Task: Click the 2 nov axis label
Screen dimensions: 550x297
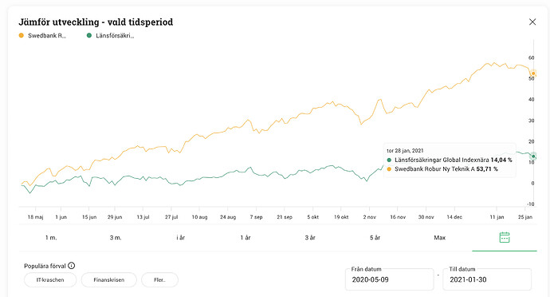Action: (x=369, y=217)
